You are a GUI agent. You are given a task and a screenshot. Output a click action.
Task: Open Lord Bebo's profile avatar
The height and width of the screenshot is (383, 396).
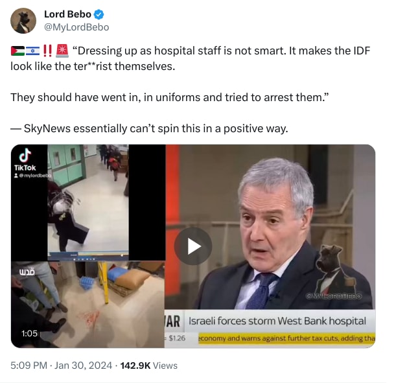[23, 21]
